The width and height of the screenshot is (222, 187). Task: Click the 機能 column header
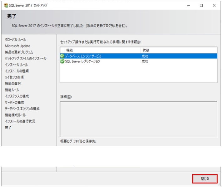[x=102, y=50]
